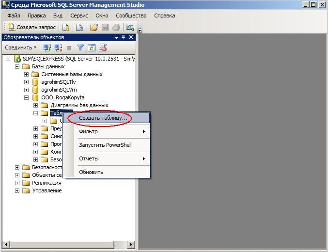Image resolution: width=328 pixels, height=252 pixels.
Task: Toggle auto-hide pin of Обозреватель объектов
Action: [x=124, y=37]
